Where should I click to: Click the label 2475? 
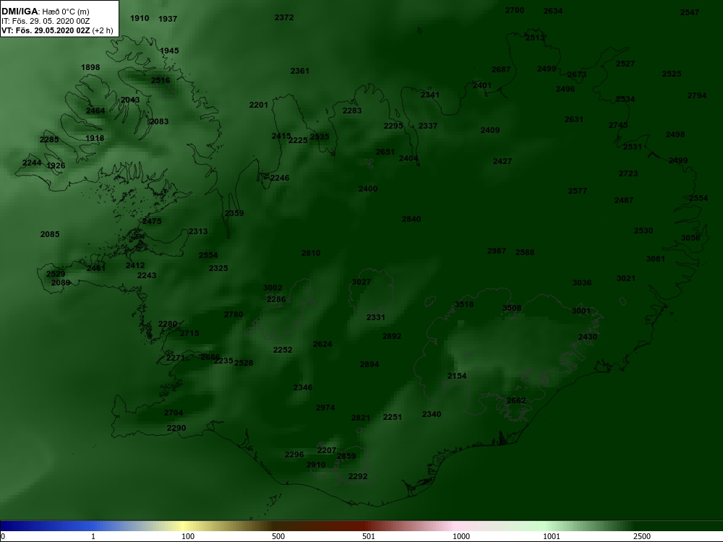point(152,221)
